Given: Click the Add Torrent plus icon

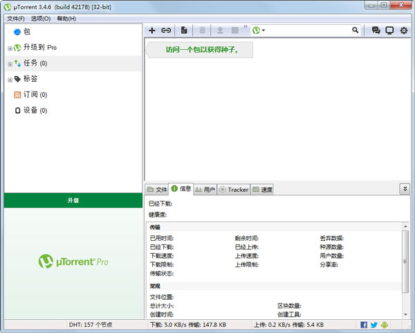Looking at the screenshot, I should pos(152,30).
